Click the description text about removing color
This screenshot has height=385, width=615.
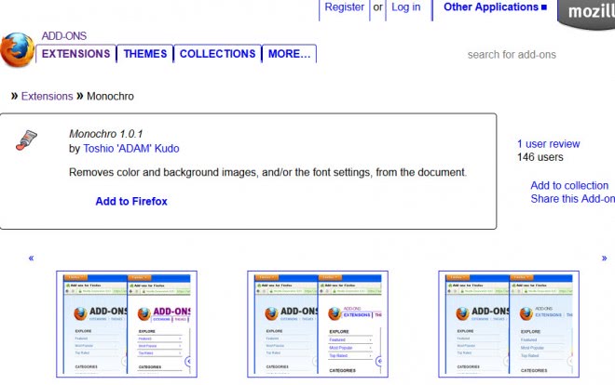click(x=267, y=173)
